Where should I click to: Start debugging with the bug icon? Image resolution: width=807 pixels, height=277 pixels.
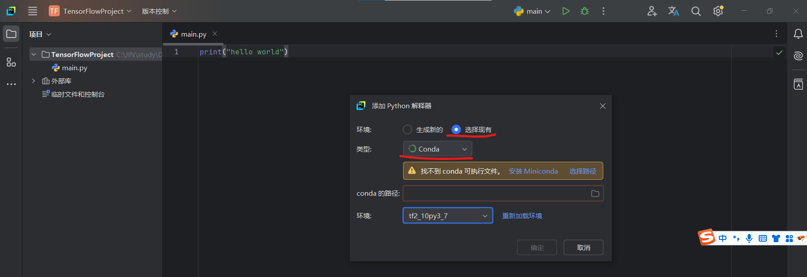(x=585, y=11)
